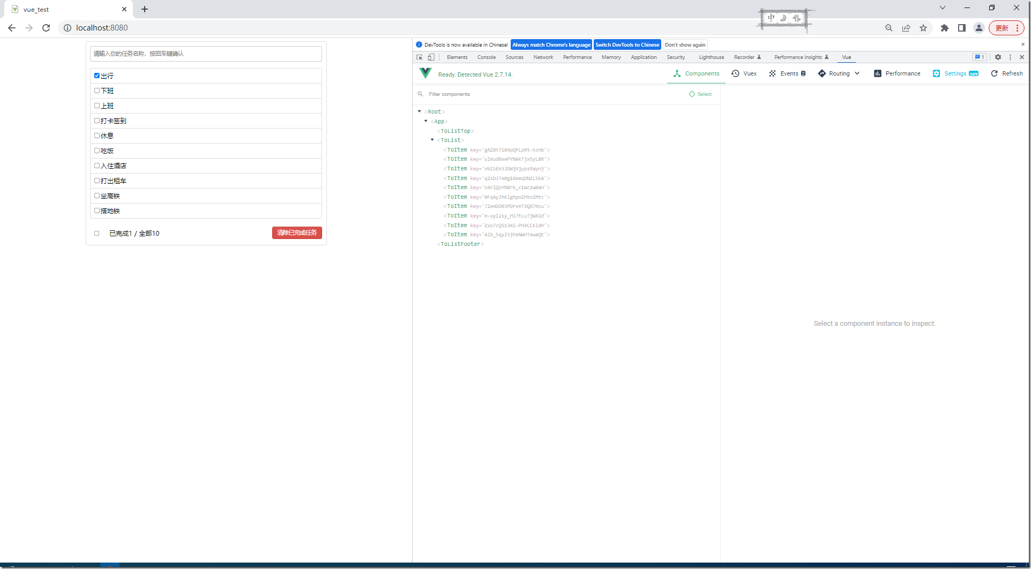This screenshot has height=569, width=1031.
Task: Open Vue devtools Settings tab
Action: tap(955, 73)
